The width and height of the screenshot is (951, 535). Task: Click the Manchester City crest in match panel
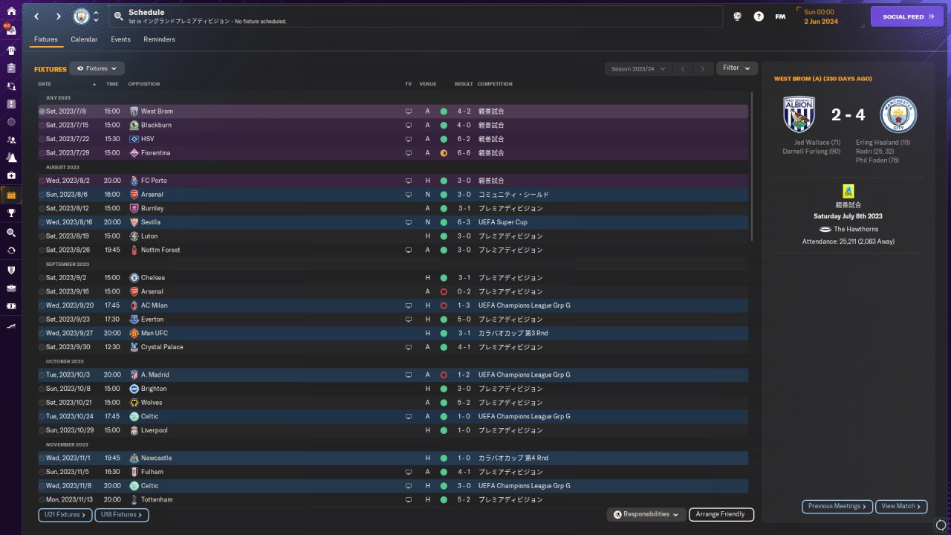pyautogui.click(x=898, y=114)
